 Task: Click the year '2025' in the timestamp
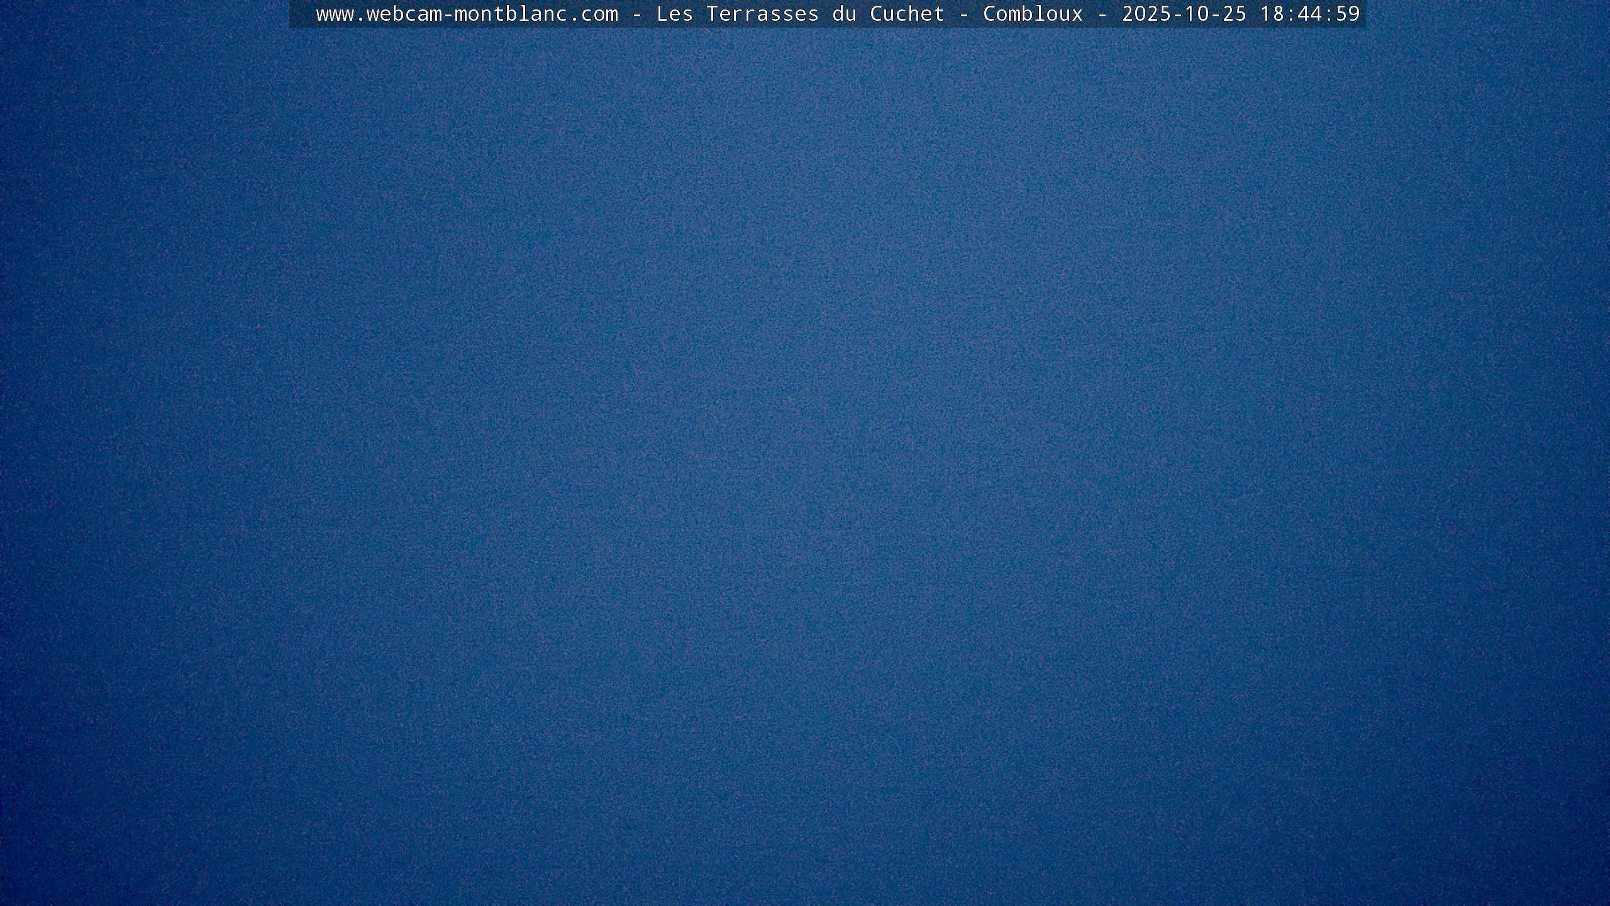(1146, 14)
